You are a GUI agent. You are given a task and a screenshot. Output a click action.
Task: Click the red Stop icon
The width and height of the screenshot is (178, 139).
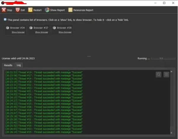tap(4, 10)
